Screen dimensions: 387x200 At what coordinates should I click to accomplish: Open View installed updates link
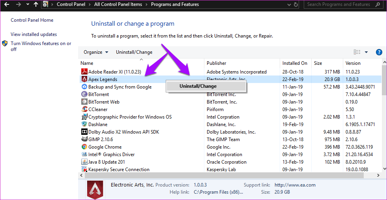pos(34,34)
